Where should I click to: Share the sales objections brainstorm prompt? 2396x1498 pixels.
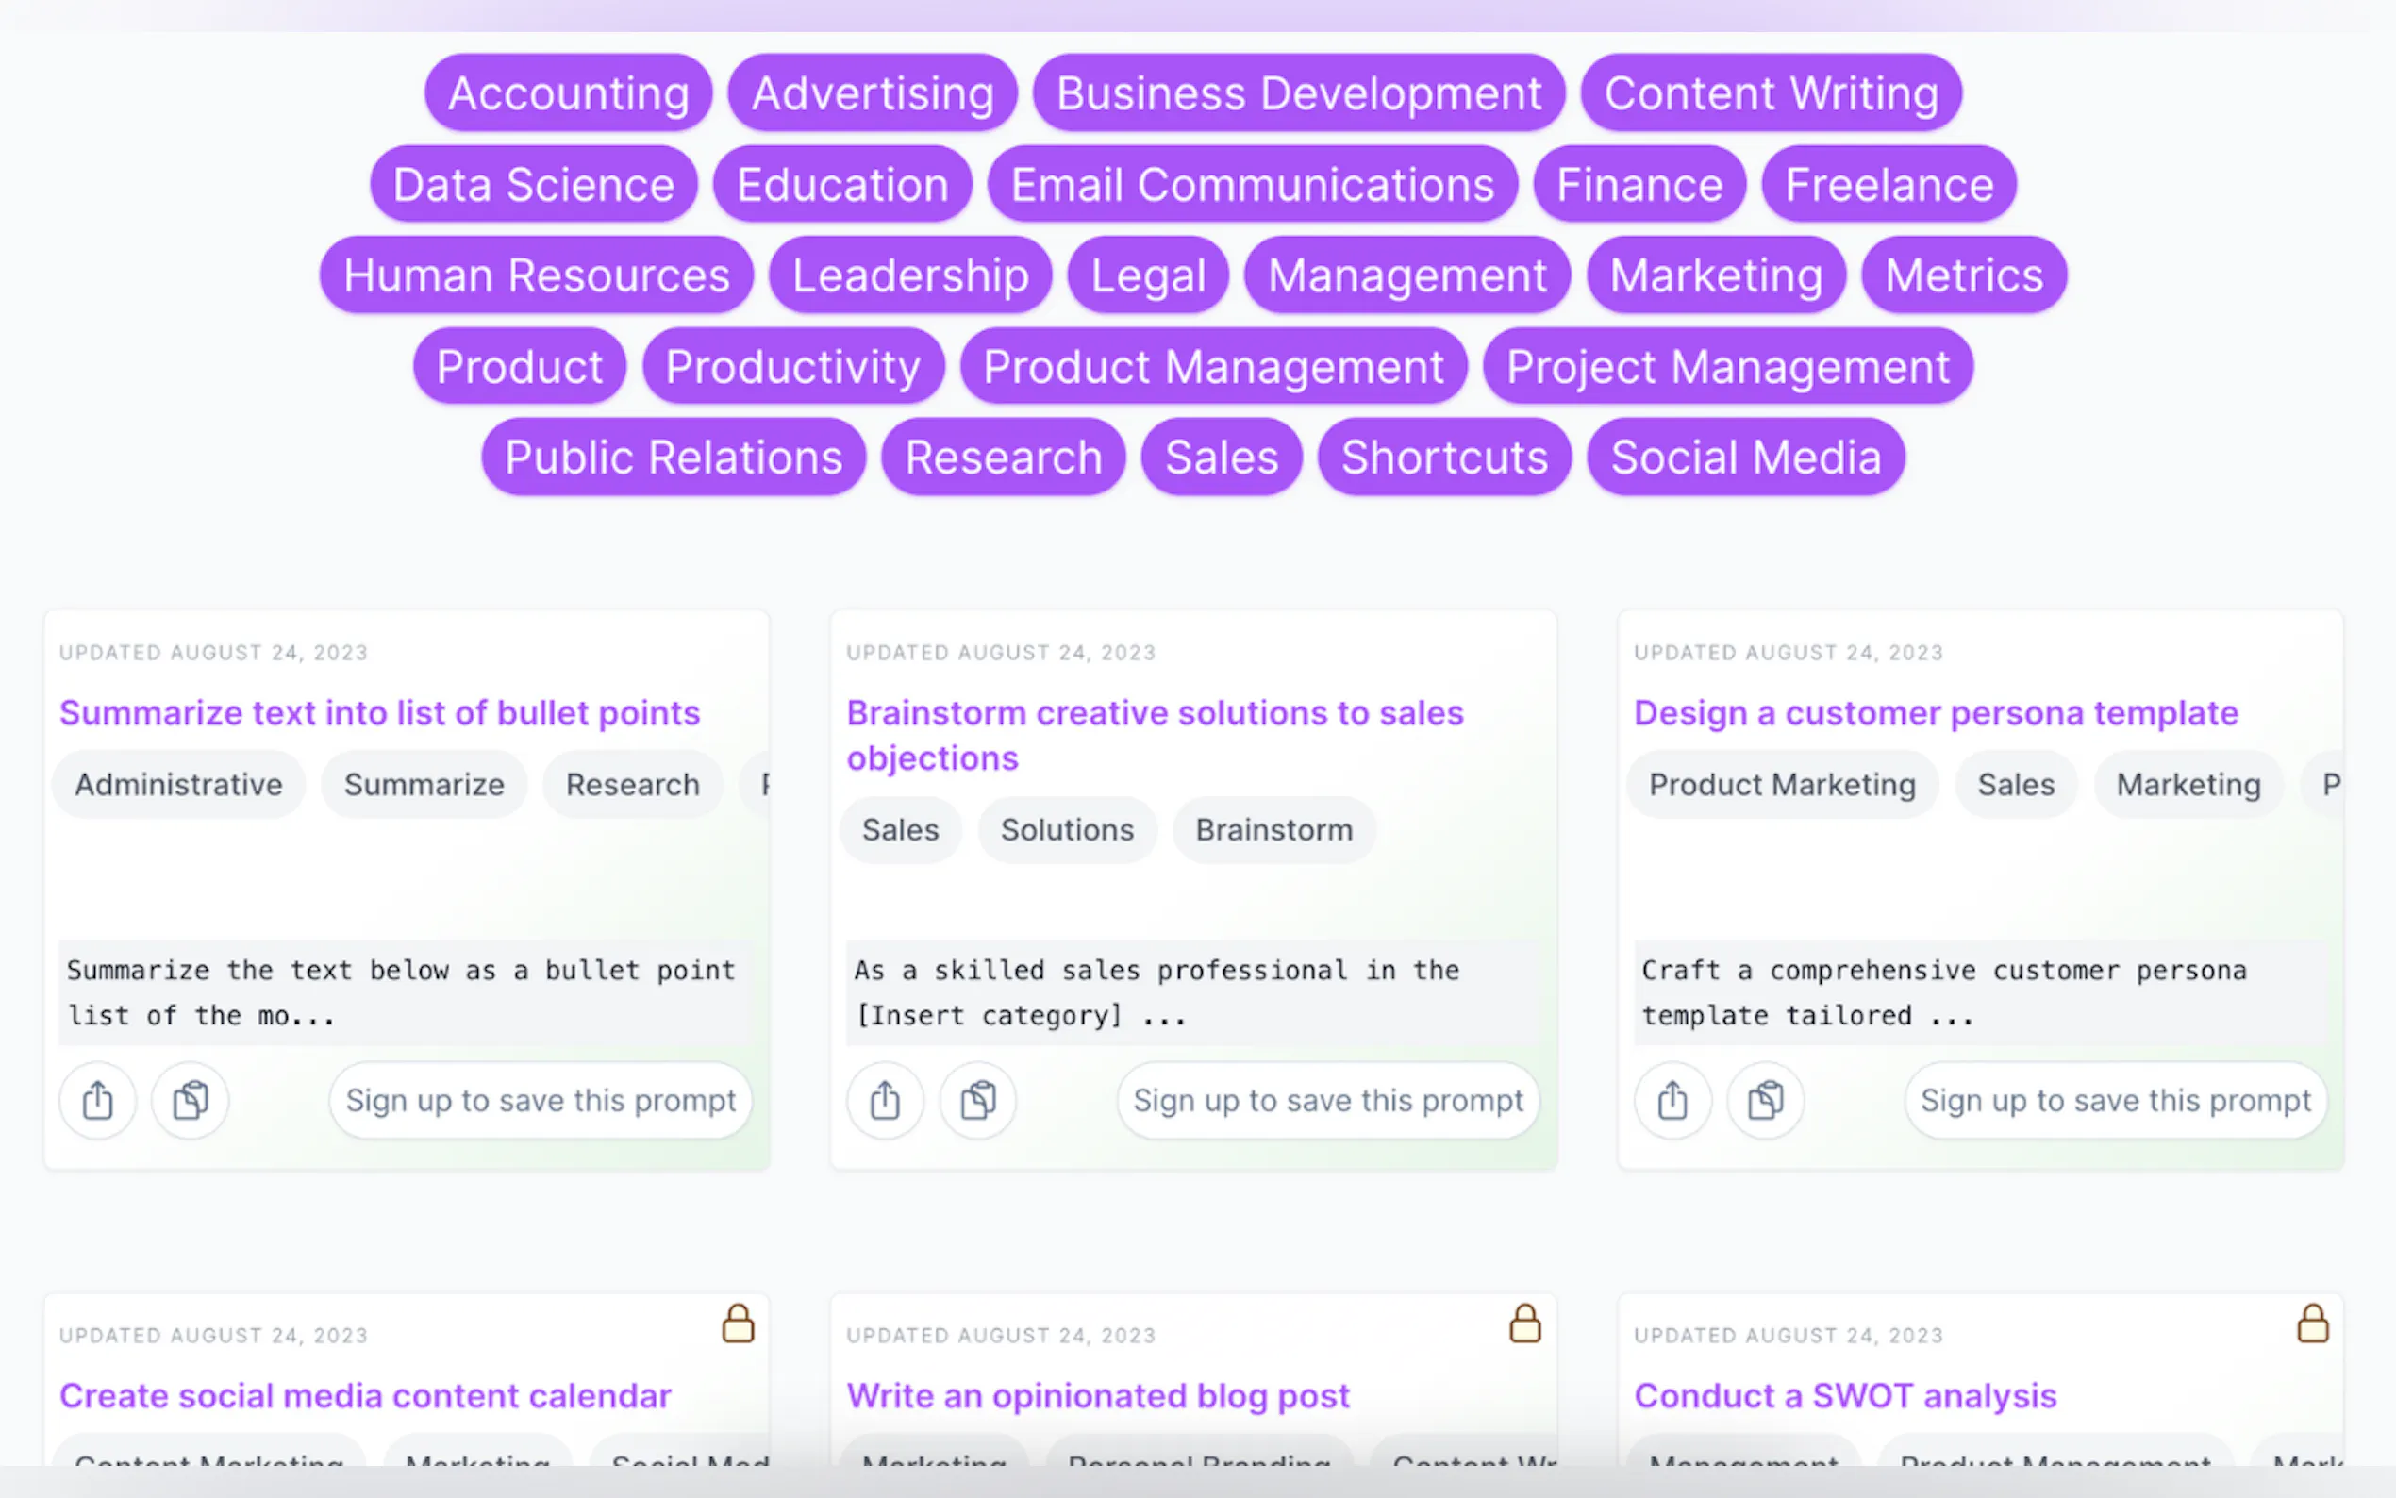pos(884,1100)
